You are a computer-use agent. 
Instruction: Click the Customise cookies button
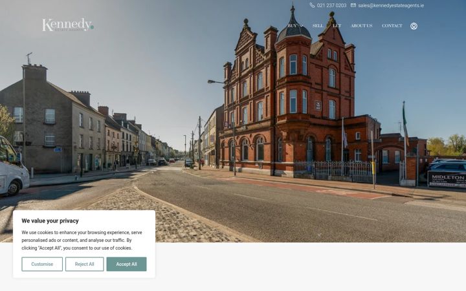[x=42, y=264]
